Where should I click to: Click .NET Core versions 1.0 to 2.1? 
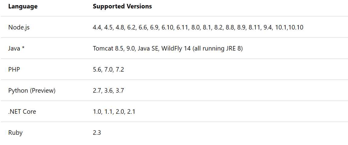pyautogui.click(x=114, y=112)
